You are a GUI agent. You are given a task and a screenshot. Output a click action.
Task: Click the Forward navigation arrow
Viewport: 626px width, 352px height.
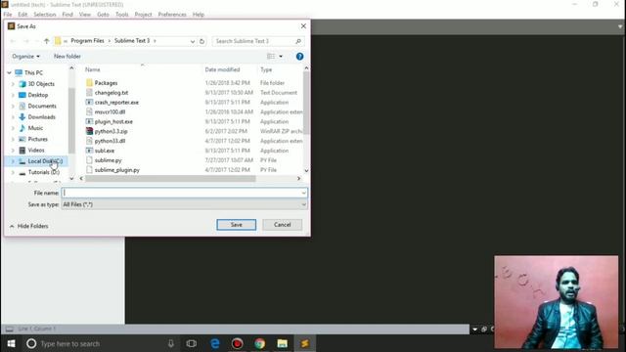(25, 41)
